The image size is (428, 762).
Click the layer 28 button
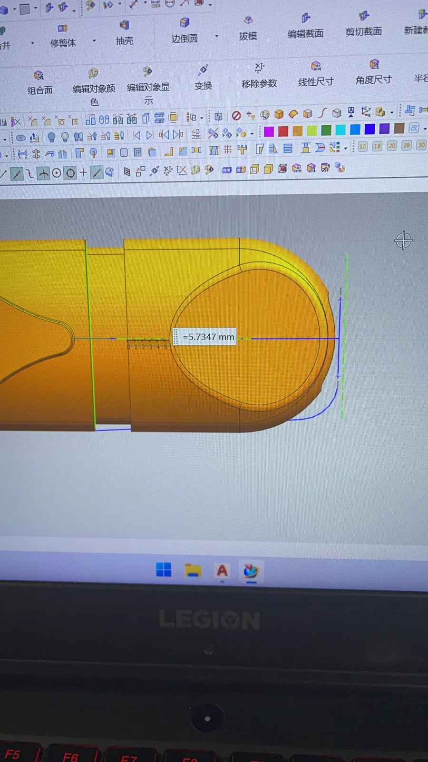[407, 145]
